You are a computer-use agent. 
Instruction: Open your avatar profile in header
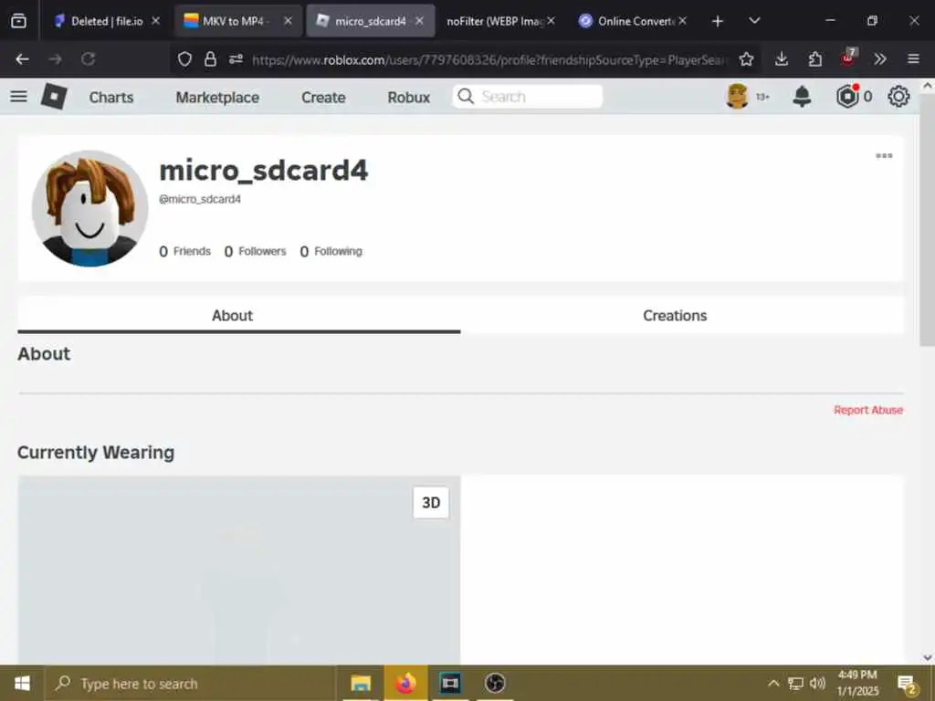[x=738, y=96]
